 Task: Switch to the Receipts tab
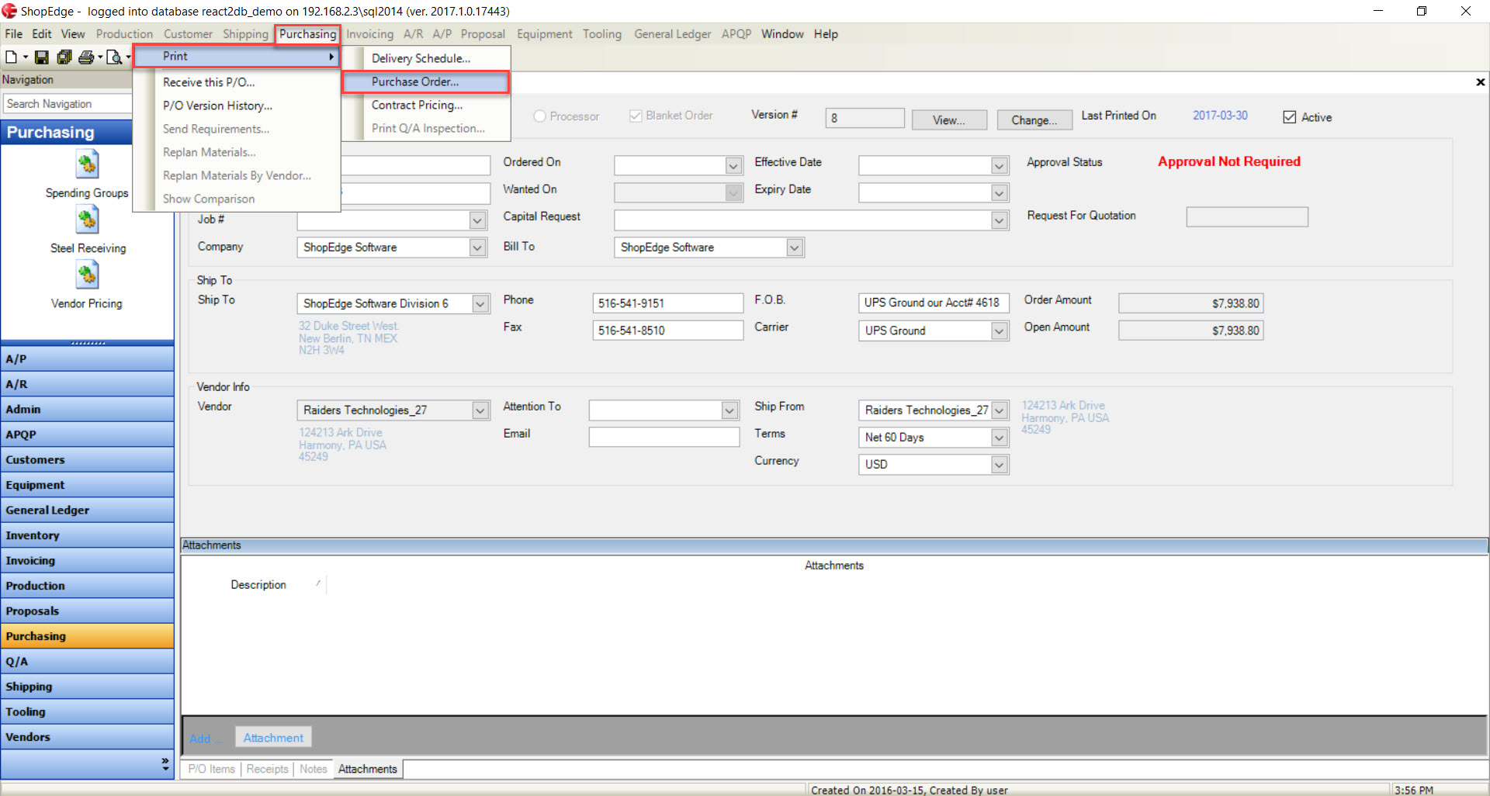[267, 769]
